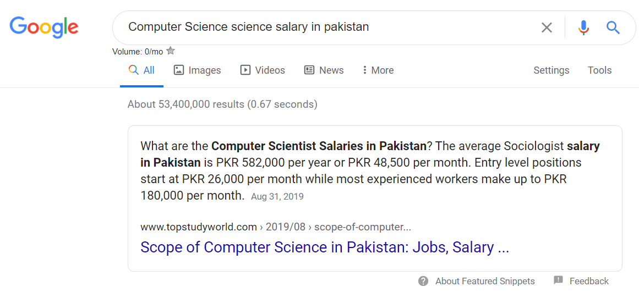Clear the search query with X icon
Image resolution: width=639 pixels, height=303 pixels.
[x=547, y=27]
